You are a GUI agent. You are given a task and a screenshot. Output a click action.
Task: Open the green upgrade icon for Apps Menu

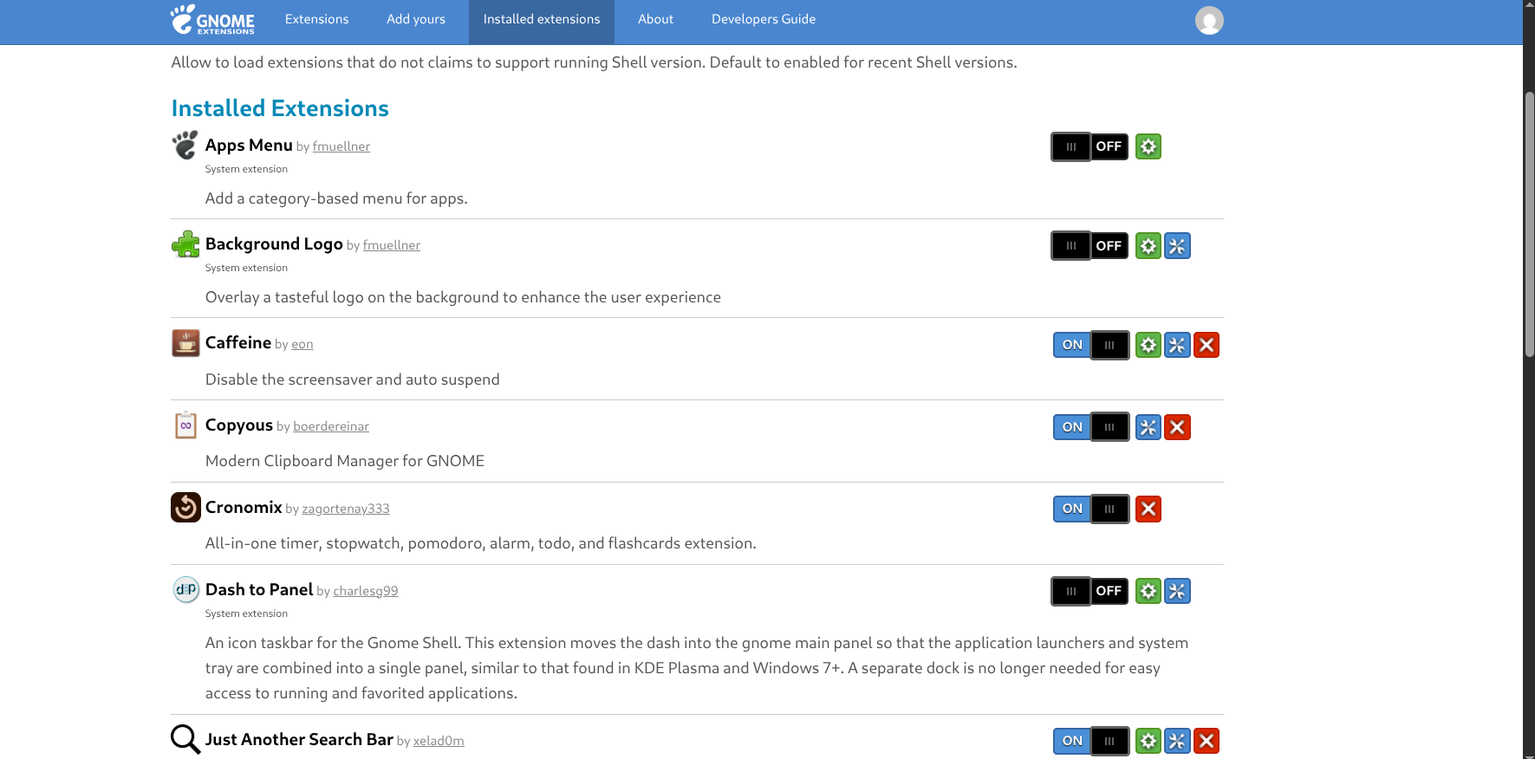1148,146
